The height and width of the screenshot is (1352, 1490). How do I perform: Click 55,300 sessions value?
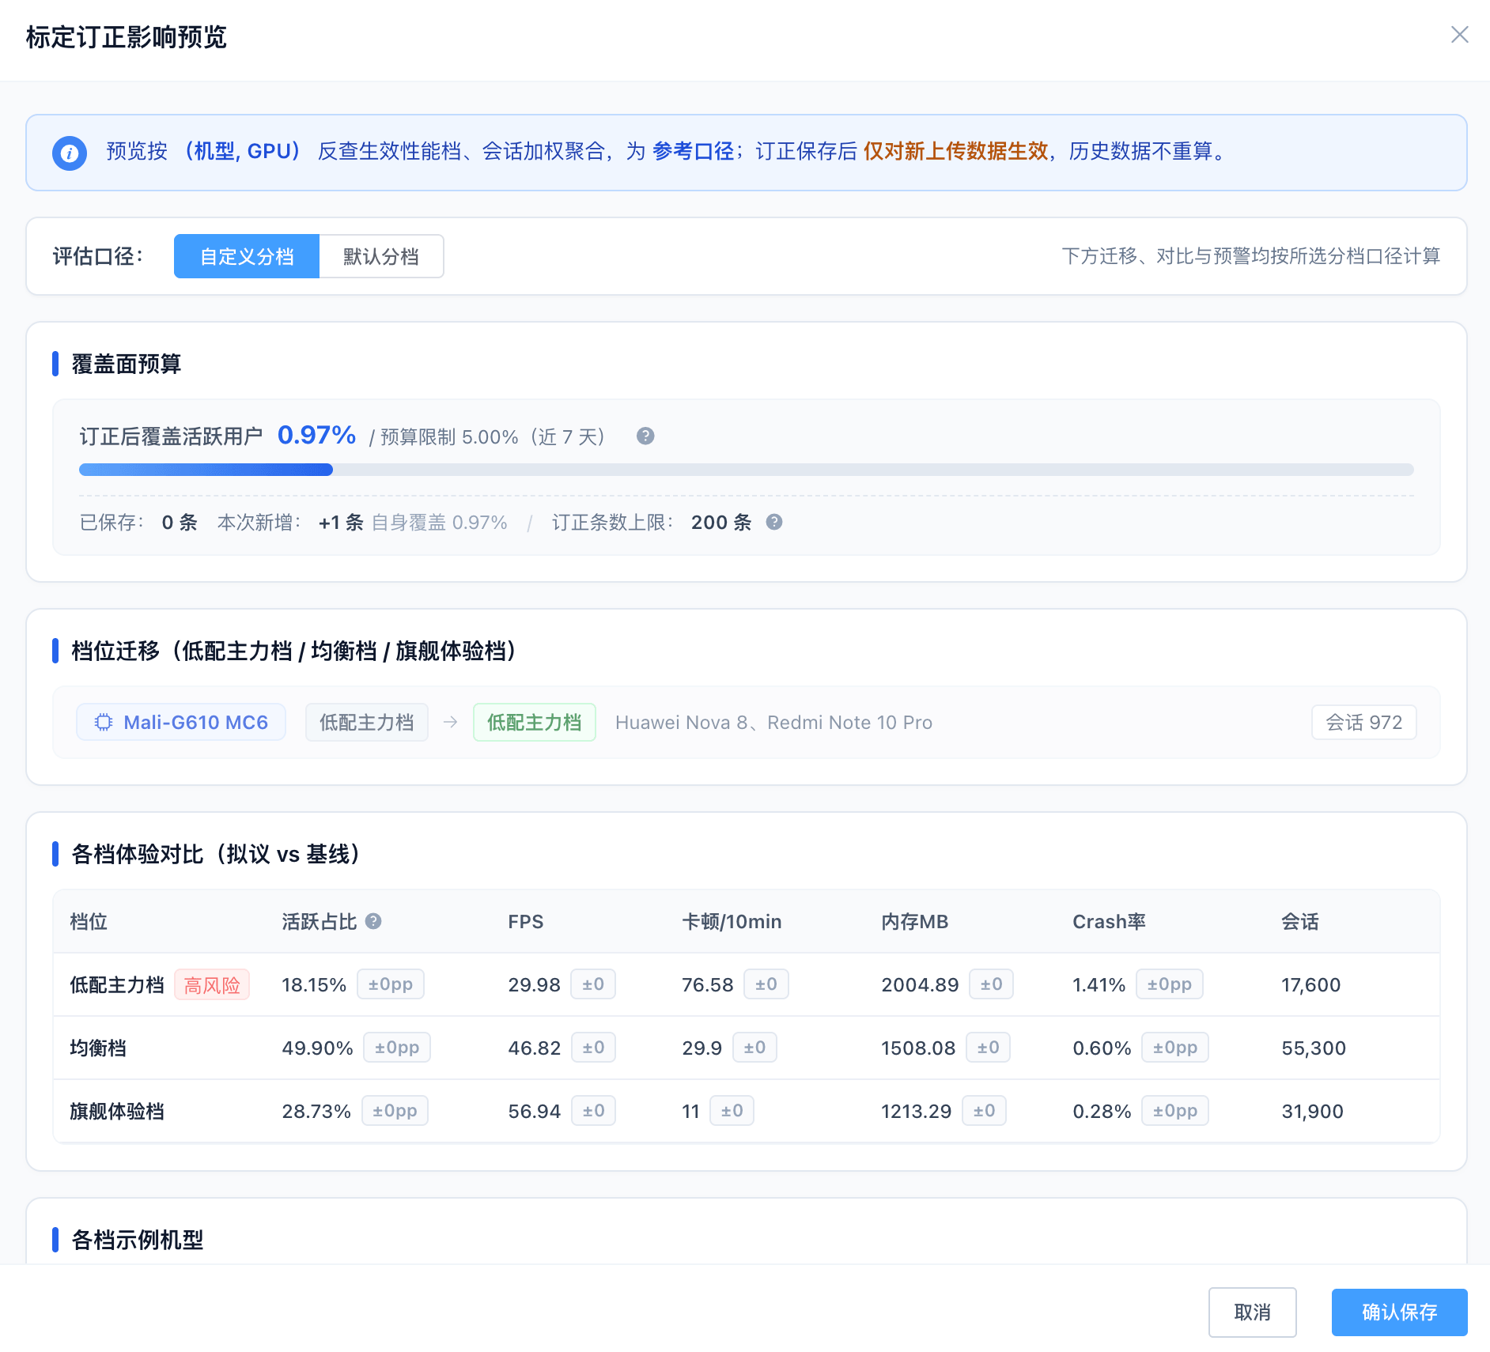click(x=1314, y=1048)
